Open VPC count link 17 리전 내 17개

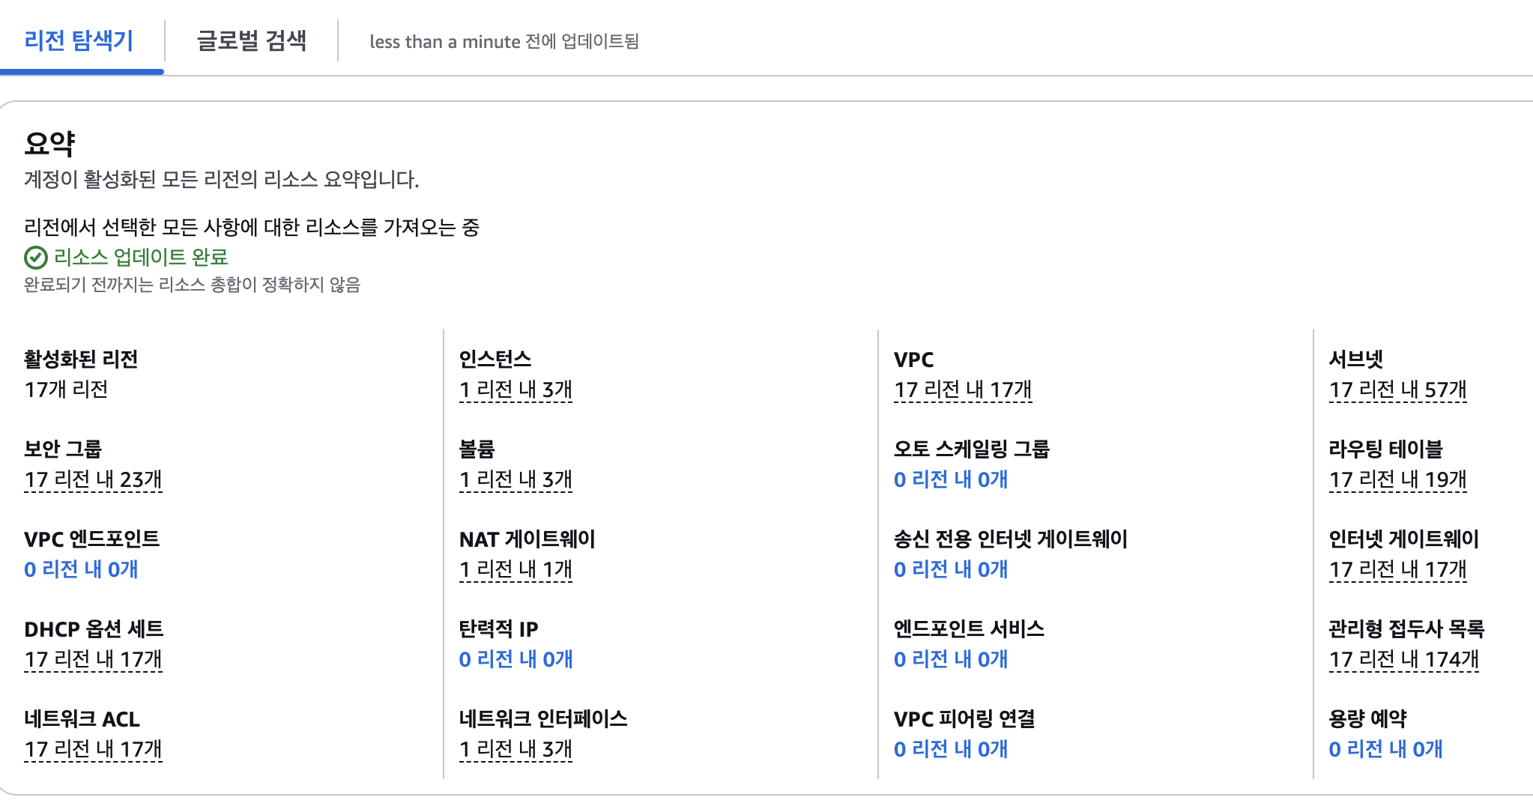pyautogui.click(x=963, y=390)
